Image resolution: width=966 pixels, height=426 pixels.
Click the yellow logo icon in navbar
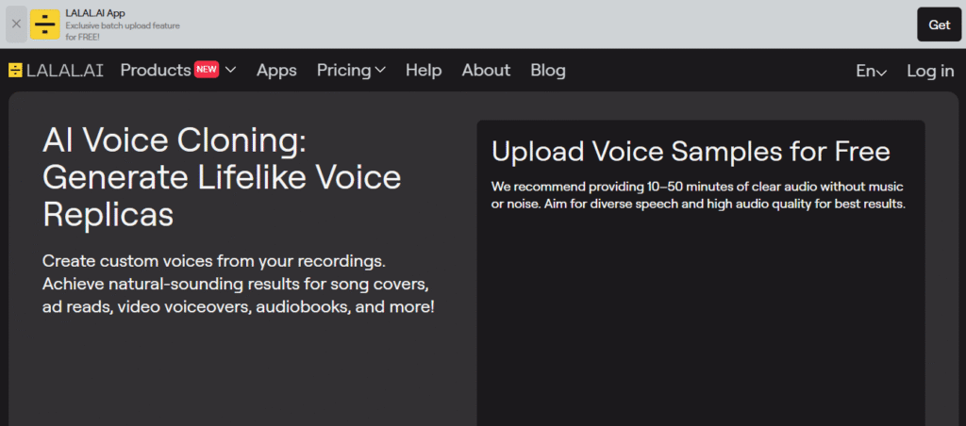[x=15, y=71]
